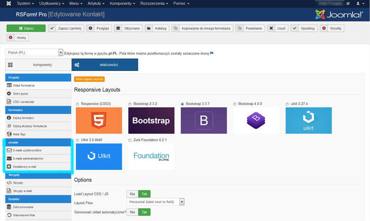Click the Usuń delete button
The image size is (370, 221).
tap(278, 28)
